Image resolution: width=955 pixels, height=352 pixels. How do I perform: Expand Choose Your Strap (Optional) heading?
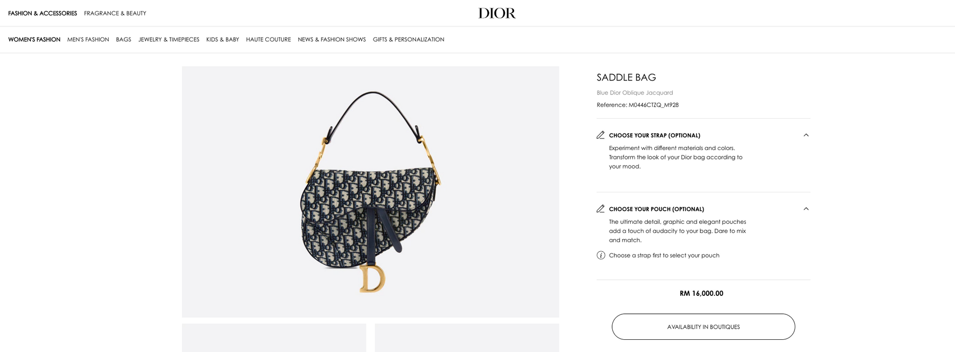655,136
